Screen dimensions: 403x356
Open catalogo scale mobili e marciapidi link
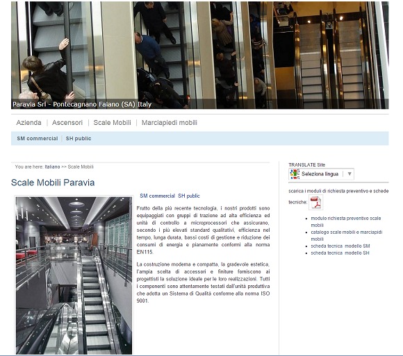pos(347,236)
